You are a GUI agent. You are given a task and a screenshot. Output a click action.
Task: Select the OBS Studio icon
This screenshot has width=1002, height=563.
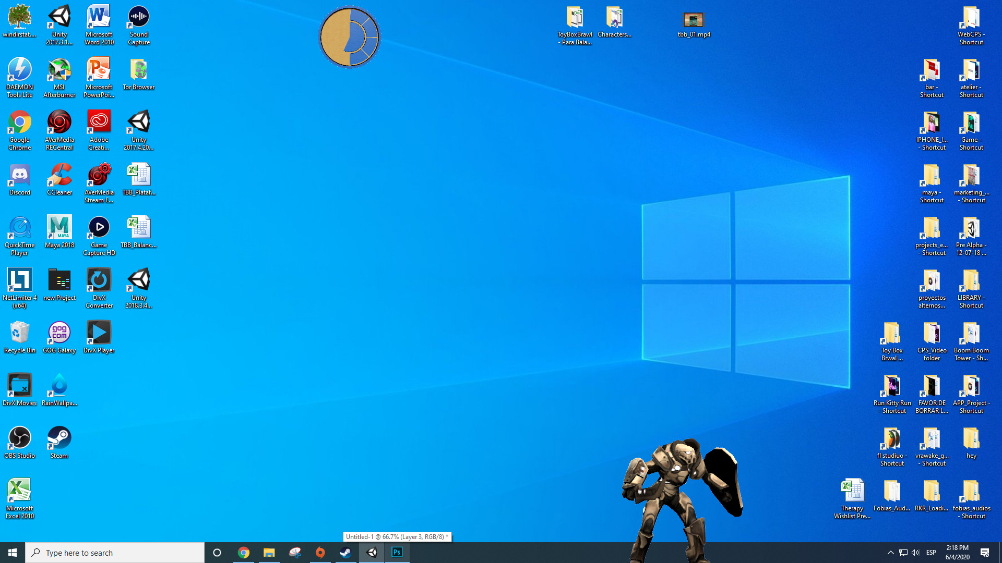pyautogui.click(x=20, y=442)
